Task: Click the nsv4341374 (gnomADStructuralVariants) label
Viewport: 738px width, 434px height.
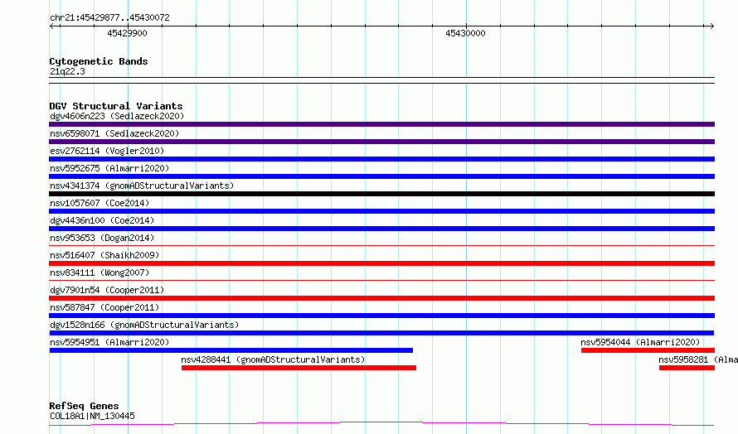Action: pos(142,186)
